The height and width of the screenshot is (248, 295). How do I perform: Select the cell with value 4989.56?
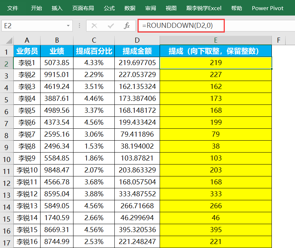tap(57, 111)
